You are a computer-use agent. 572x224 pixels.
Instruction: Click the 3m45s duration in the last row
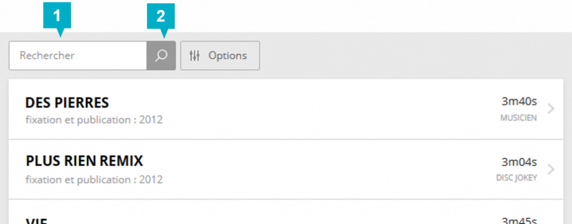(519, 221)
